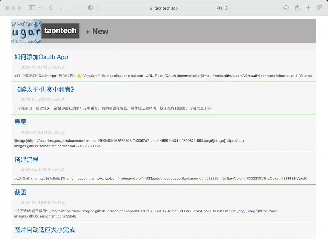Show the tab overview grid icon
328x239 pixels.
click(x=320, y=8)
